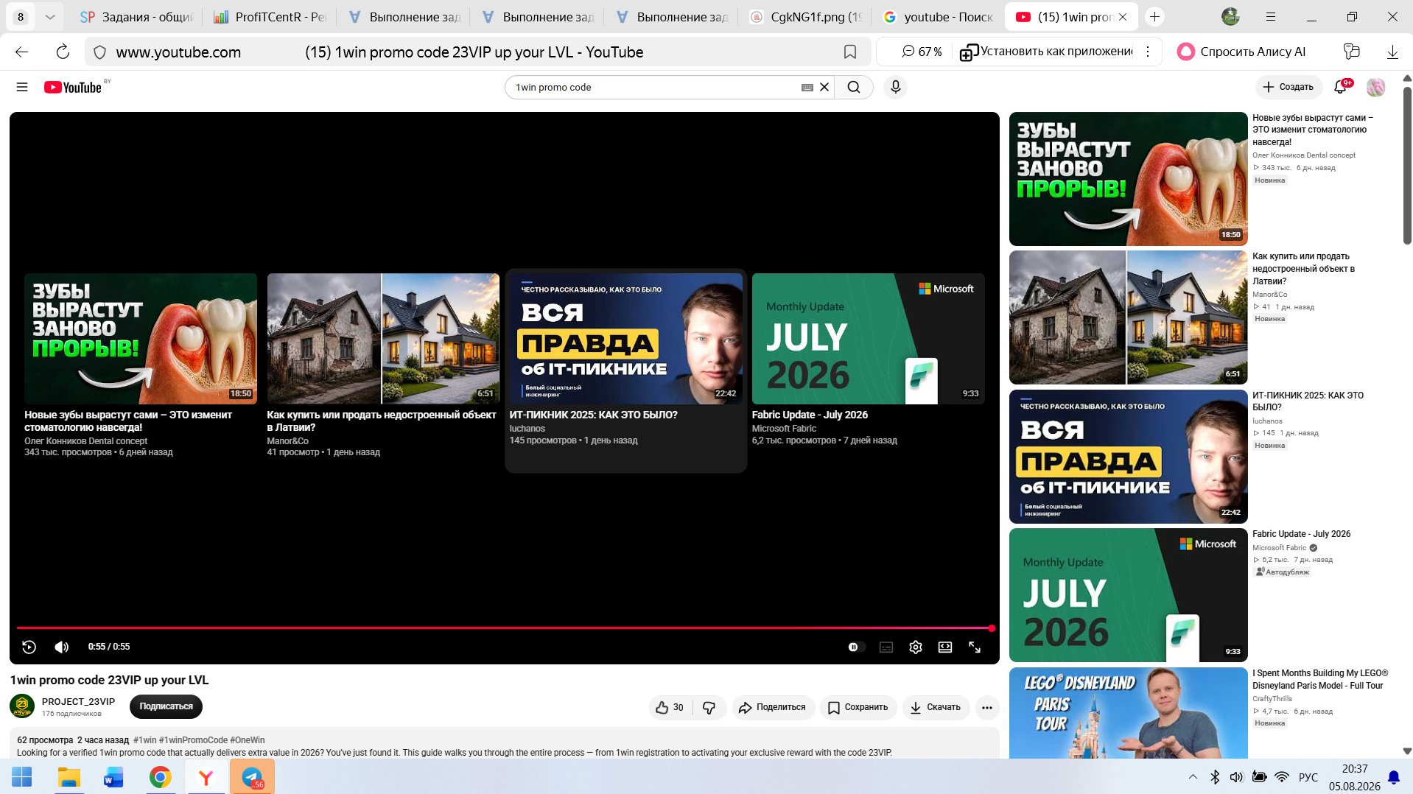1413x794 pixels.
Task: Open Telegram from taskbar
Action: click(252, 777)
